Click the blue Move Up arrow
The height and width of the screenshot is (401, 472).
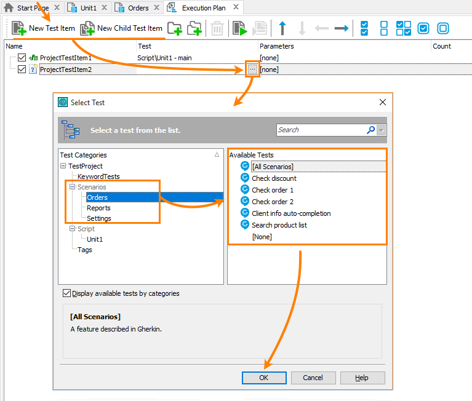click(x=282, y=28)
